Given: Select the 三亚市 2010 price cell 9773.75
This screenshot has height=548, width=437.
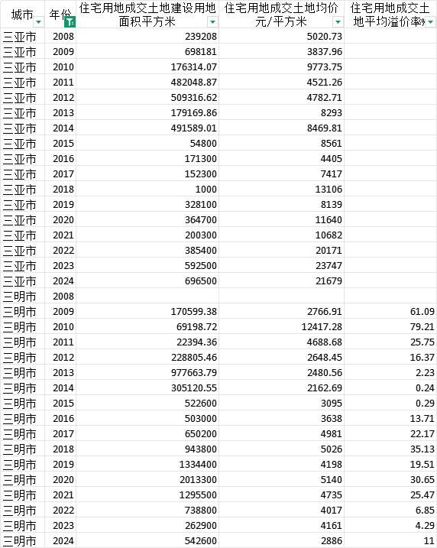Looking at the screenshot, I should pos(282,66).
